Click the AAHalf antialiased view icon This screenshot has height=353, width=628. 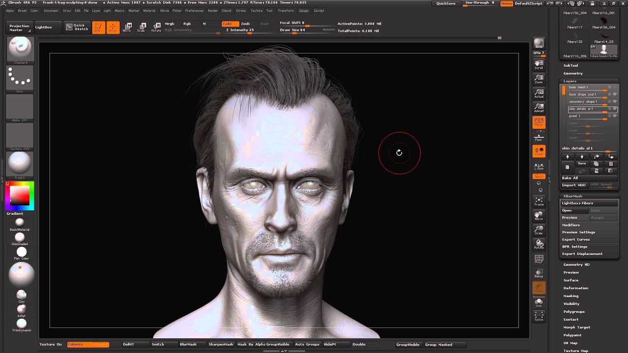539,108
